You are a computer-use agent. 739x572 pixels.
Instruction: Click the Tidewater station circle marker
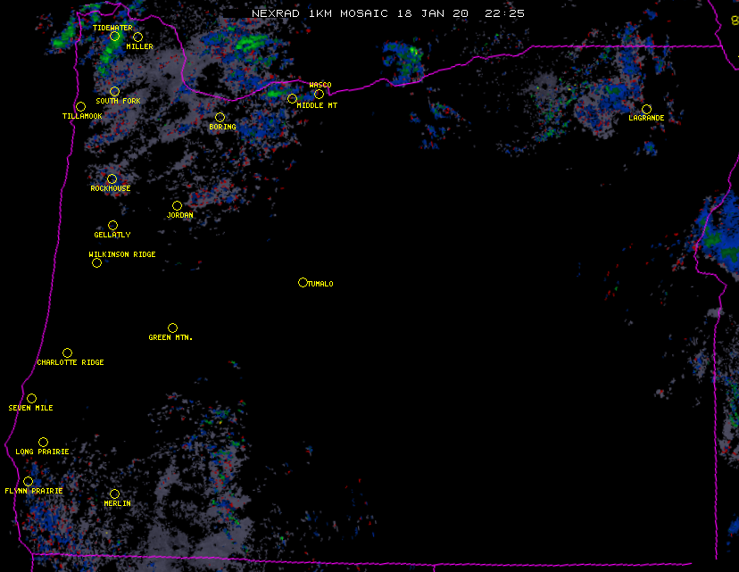(114, 37)
